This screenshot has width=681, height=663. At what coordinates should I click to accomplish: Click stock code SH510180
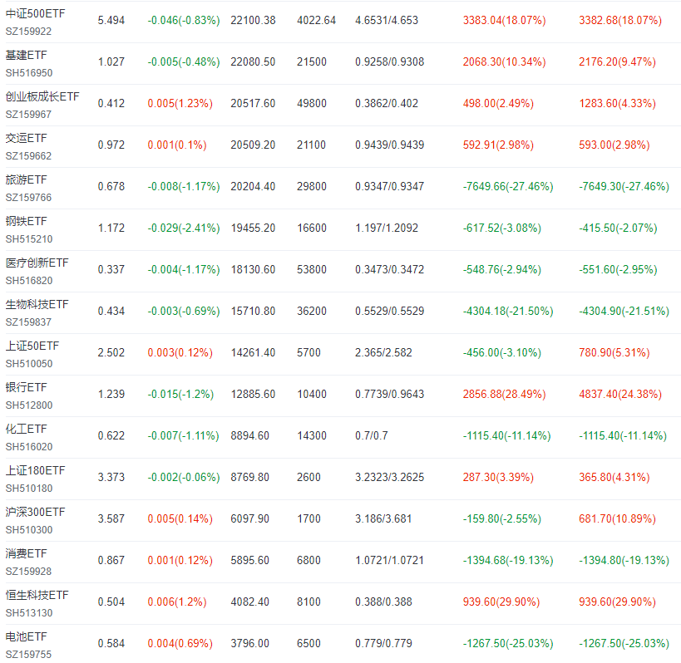[28, 489]
